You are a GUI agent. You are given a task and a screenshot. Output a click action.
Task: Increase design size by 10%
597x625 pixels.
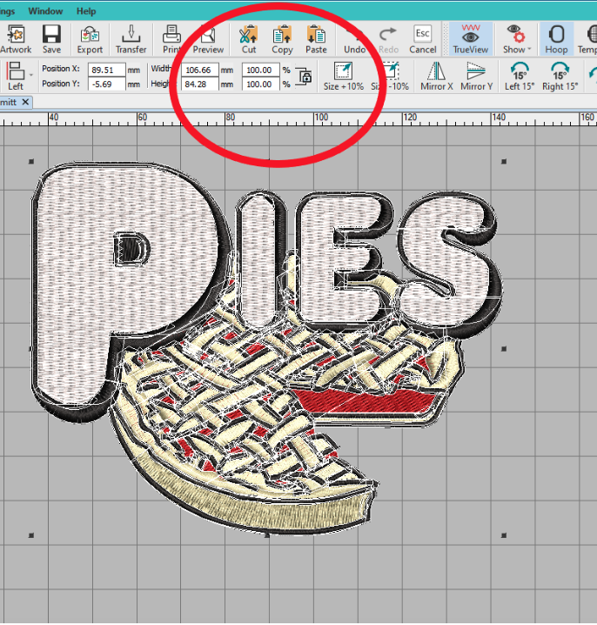tap(343, 76)
